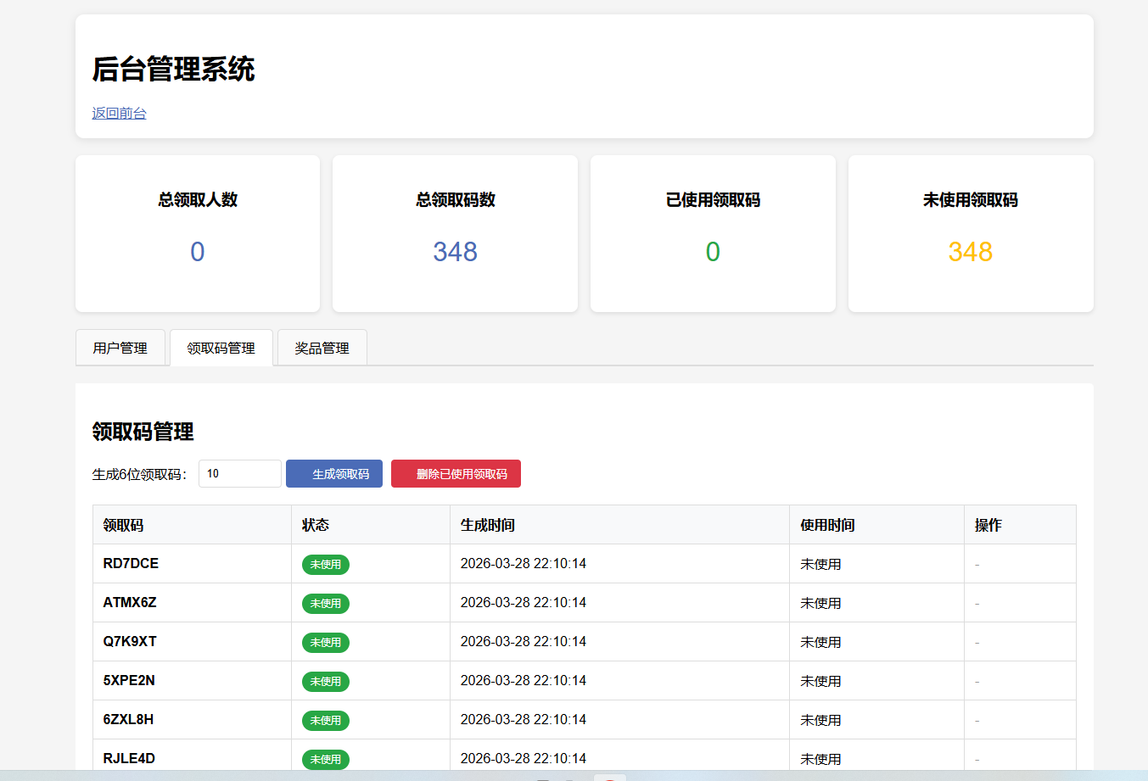Select the 领取码管理 tab
Image resolution: width=1148 pixels, height=781 pixels.
coord(221,348)
